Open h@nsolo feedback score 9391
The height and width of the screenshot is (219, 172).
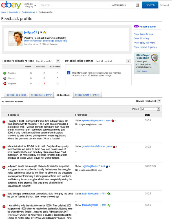pos(104,205)
